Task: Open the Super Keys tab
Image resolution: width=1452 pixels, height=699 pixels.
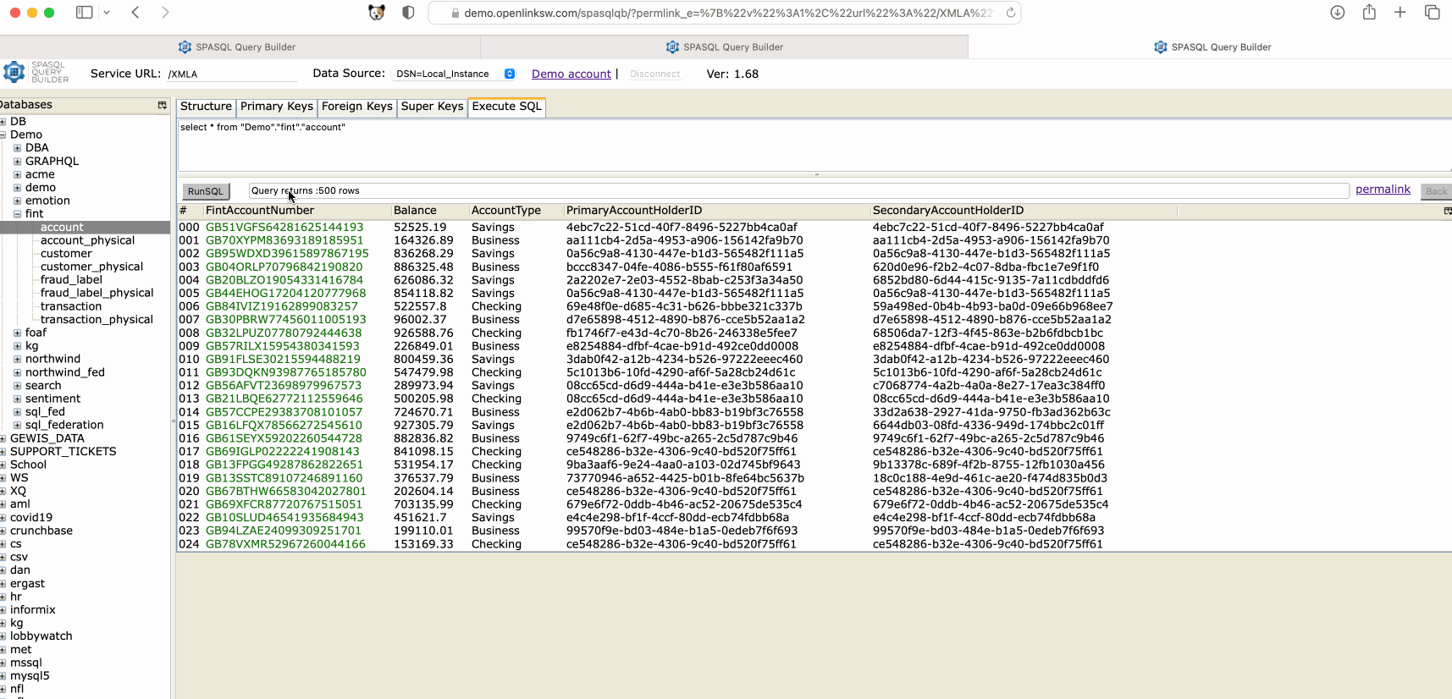Action: pos(433,107)
